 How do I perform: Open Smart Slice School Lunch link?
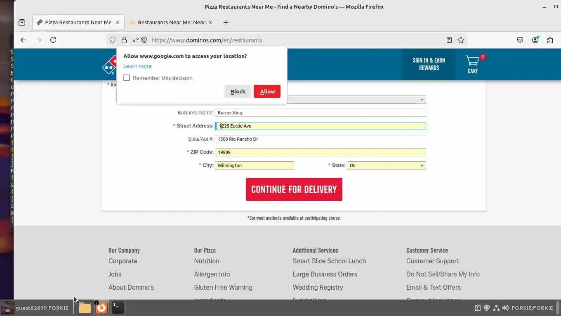coord(329,261)
